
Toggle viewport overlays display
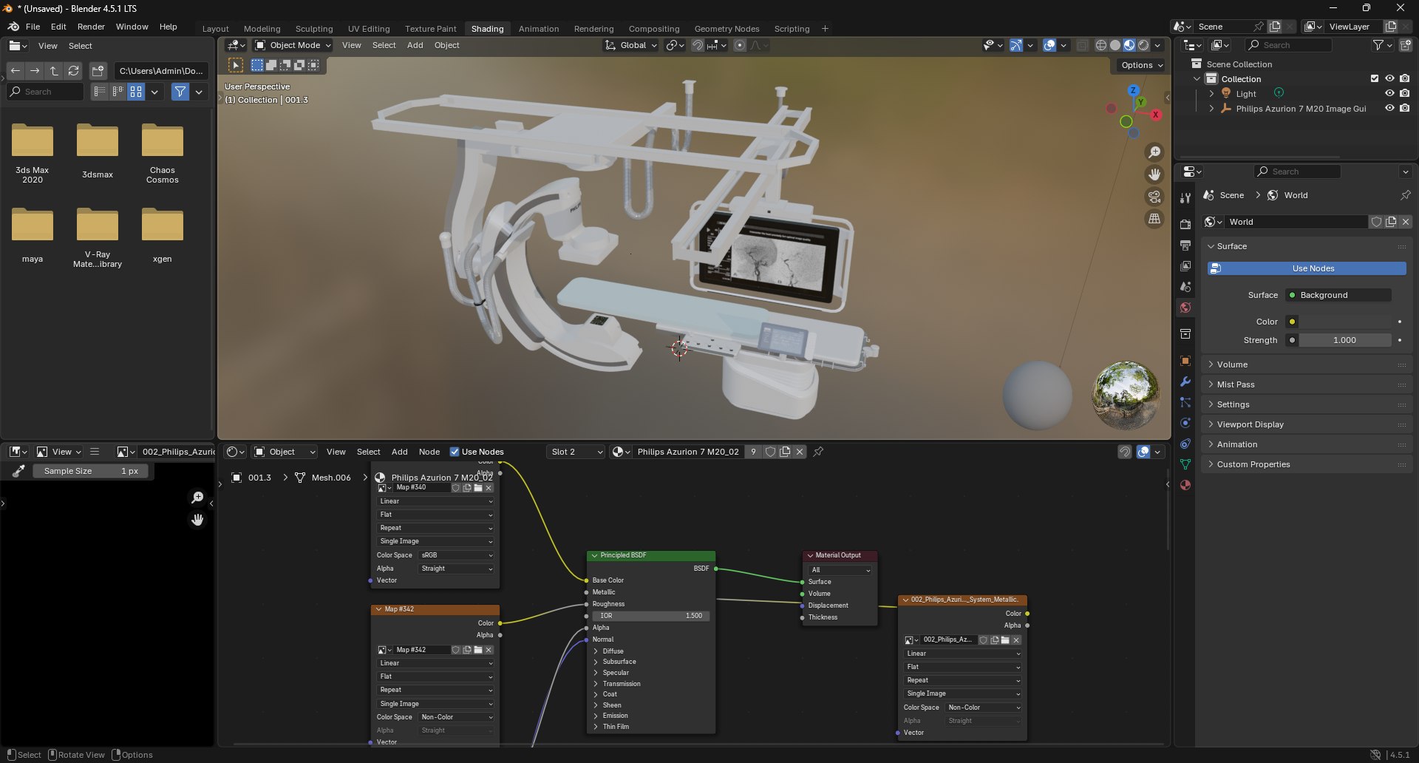[1049, 45]
